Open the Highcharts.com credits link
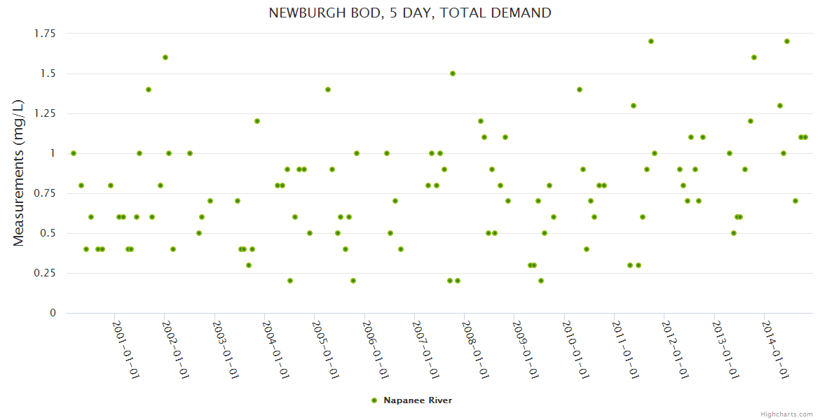 (786, 414)
